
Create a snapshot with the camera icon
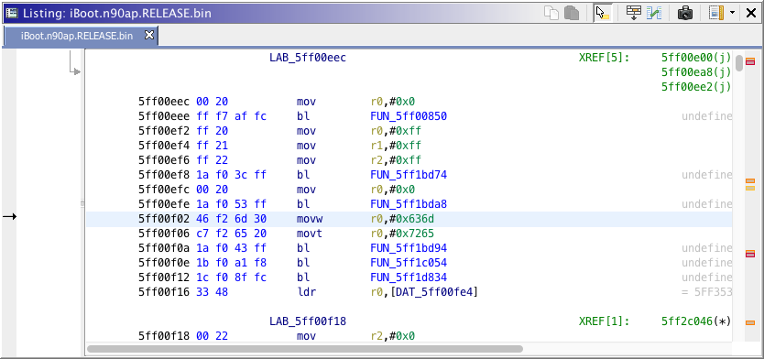[685, 13]
